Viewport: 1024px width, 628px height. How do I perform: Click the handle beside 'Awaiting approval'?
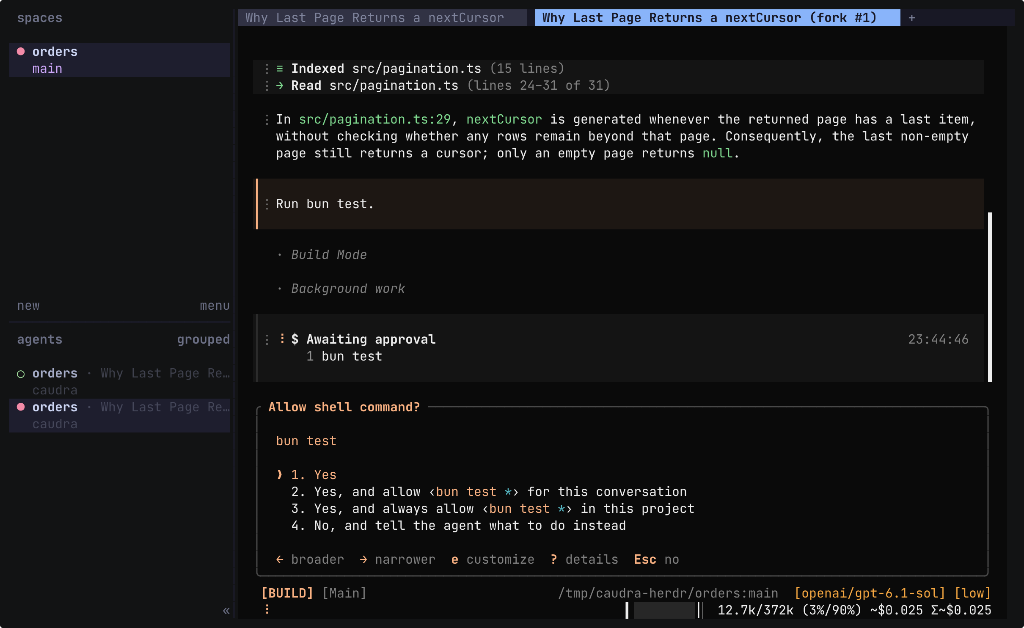pos(267,339)
